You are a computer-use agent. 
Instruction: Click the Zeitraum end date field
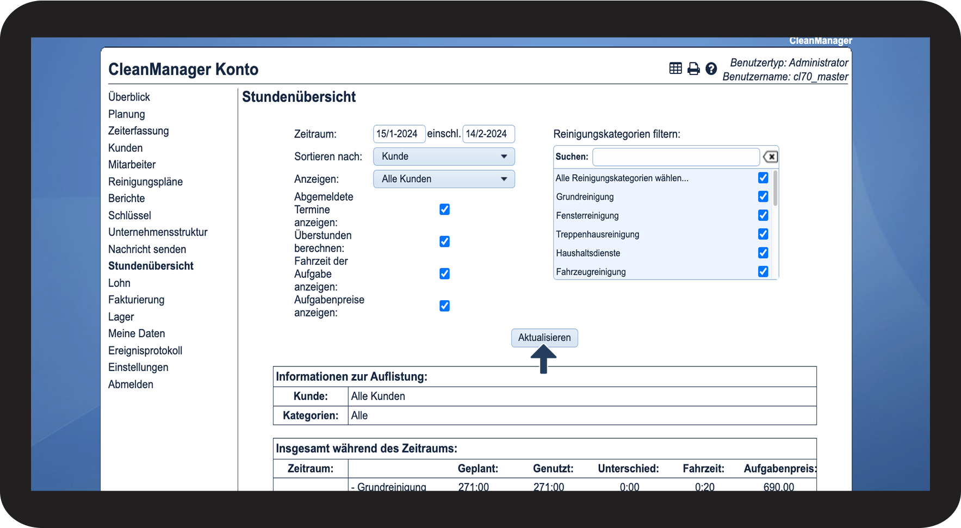point(488,134)
